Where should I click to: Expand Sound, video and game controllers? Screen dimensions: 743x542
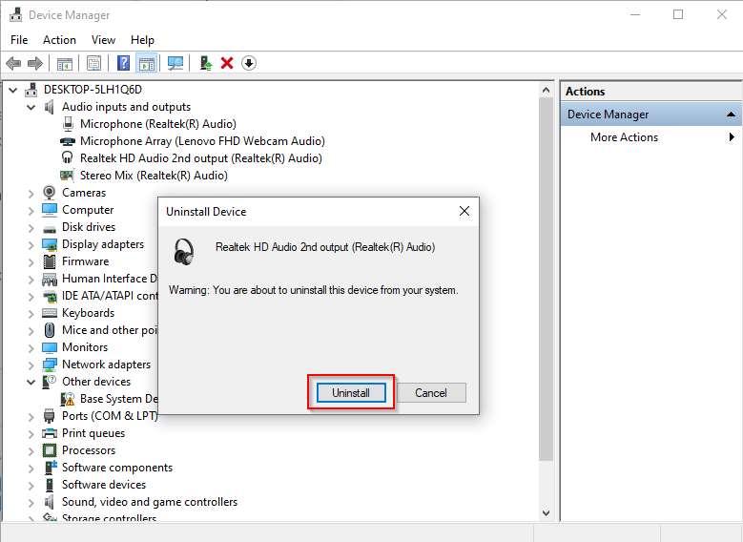point(31,502)
